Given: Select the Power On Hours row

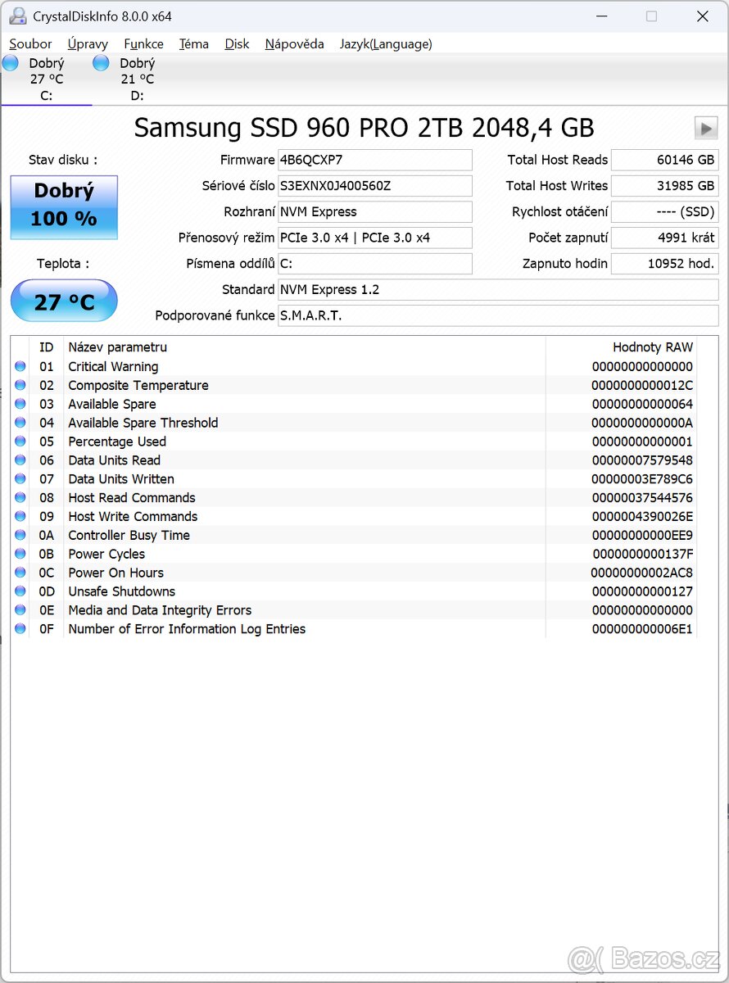Looking at the screenshot, I should (354, 573).
